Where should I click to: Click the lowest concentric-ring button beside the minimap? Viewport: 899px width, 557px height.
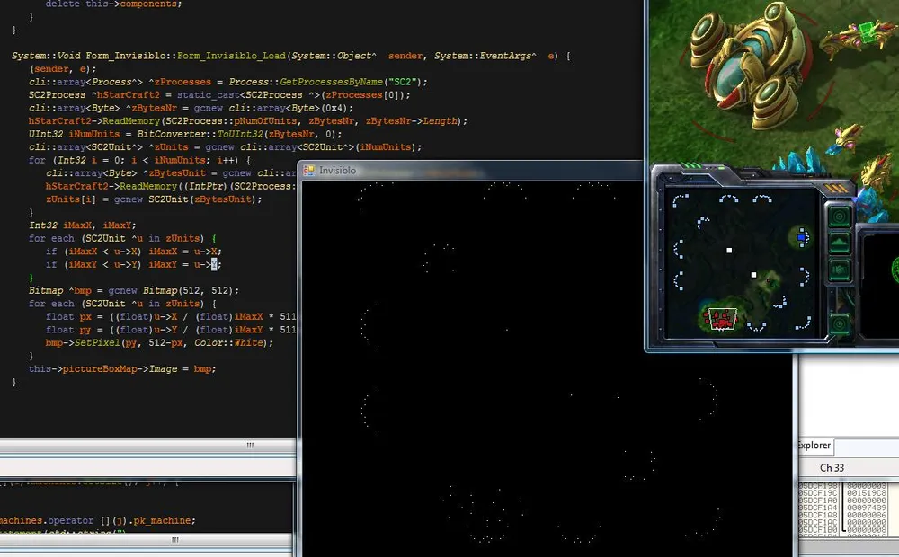tap(840, 324)
